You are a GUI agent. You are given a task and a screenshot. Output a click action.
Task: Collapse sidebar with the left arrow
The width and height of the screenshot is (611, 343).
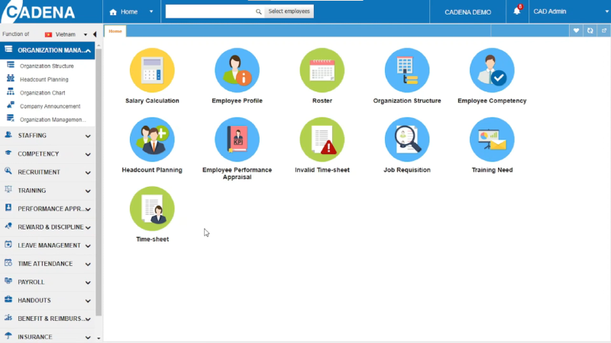94,34
